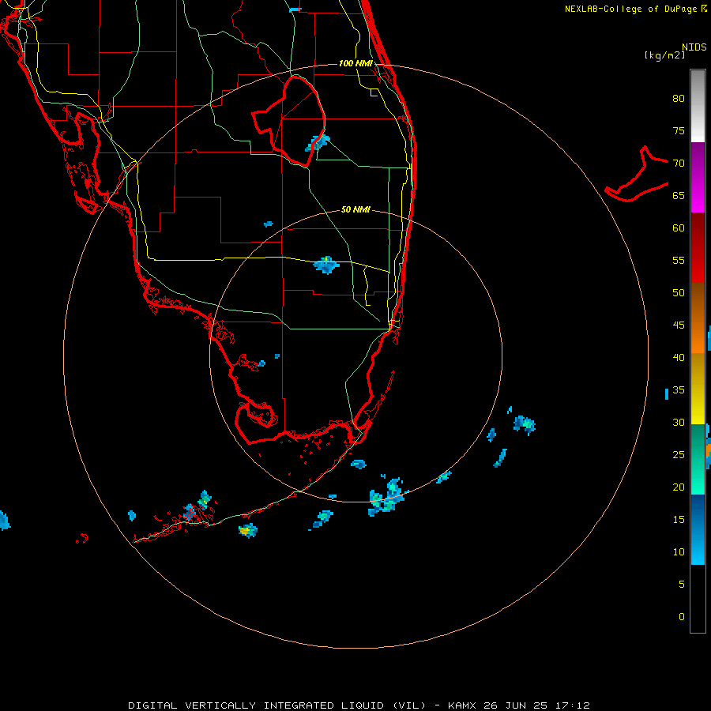
Task: Select the 55 value on the color scale
Action: [679, 261]
